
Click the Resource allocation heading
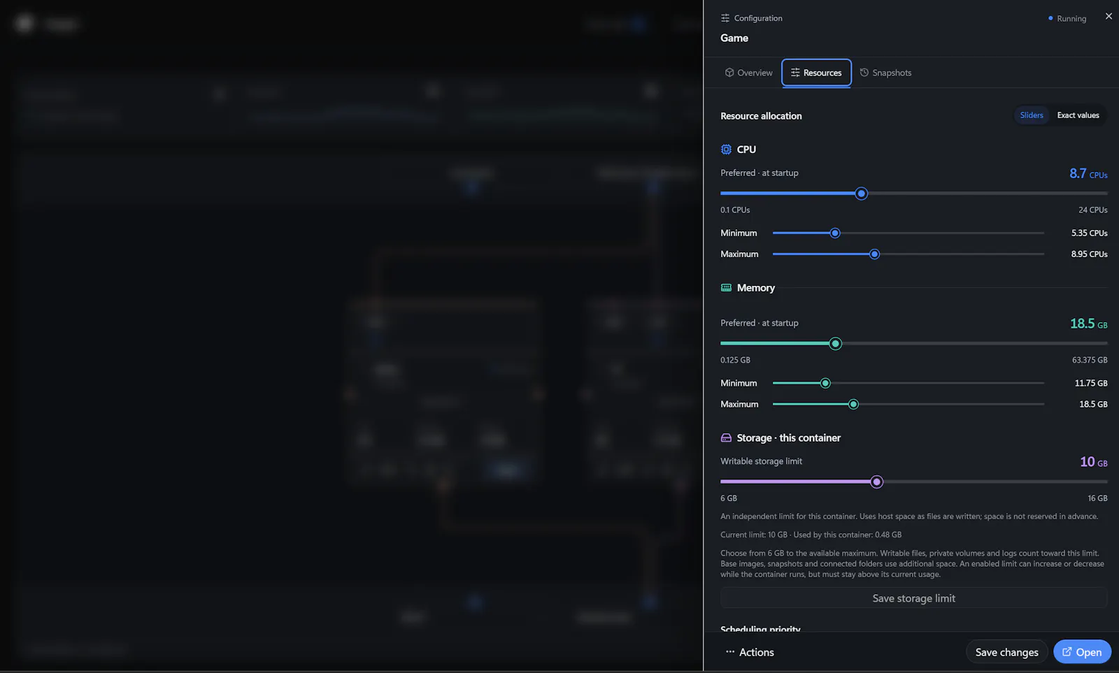pos(761,116)
